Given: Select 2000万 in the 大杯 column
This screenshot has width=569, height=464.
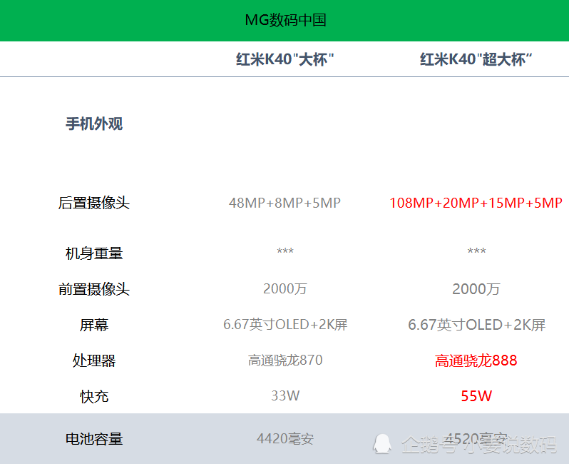Looking at the screenshot, I should (x=285, y=289).
